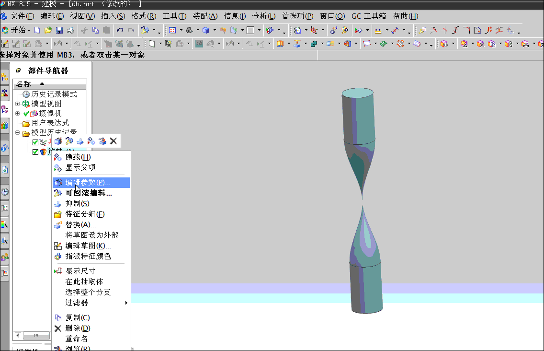Viewport: 544px width, 351px height.
Task: Select 隐藏(H) from context menu
Action: coord(91,157)
